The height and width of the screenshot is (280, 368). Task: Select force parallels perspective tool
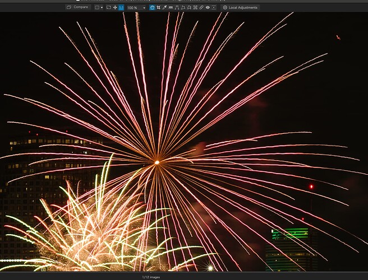pyautogui.click(x=177, y=7)
